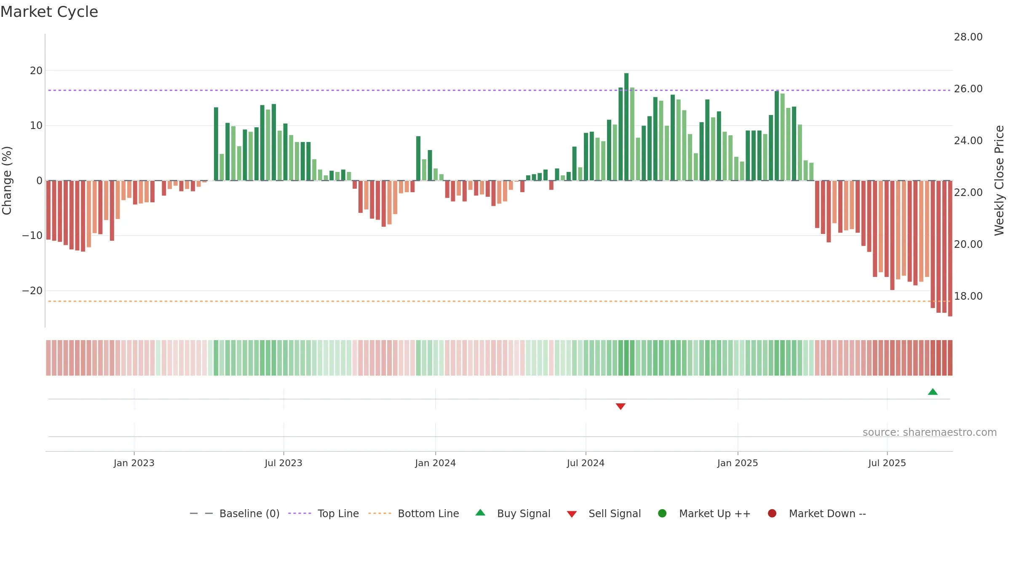This screenshot has width=1011, height=569.
Task: Click the Jan 2024 x-axis label
Action: click(x=436, y=463)
